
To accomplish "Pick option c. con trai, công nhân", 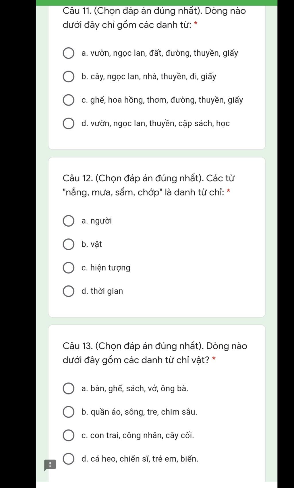I will [68, 435].
